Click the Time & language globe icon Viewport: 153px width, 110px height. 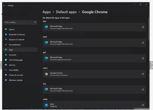[x=6, y=60]
